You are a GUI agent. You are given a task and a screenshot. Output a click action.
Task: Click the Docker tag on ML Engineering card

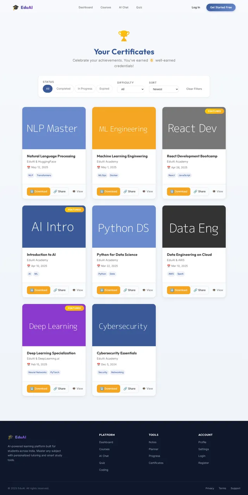click(x=114, y=175)
